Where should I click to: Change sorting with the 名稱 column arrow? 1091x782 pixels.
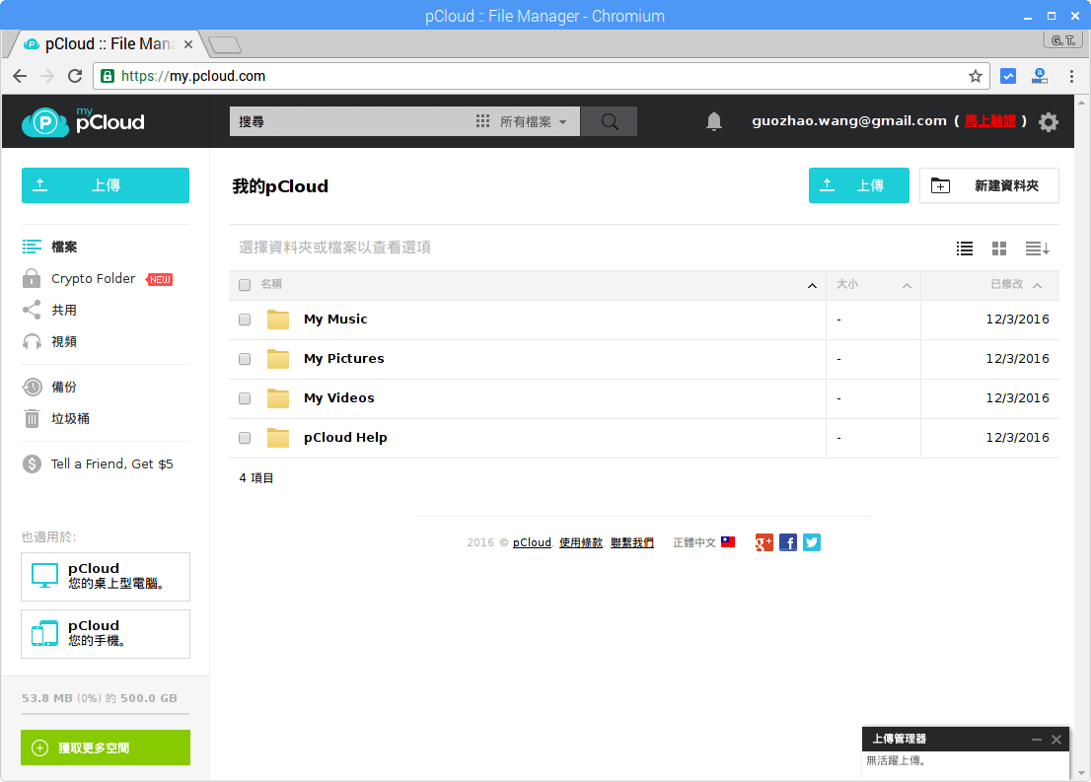click(x=812, y=285)
